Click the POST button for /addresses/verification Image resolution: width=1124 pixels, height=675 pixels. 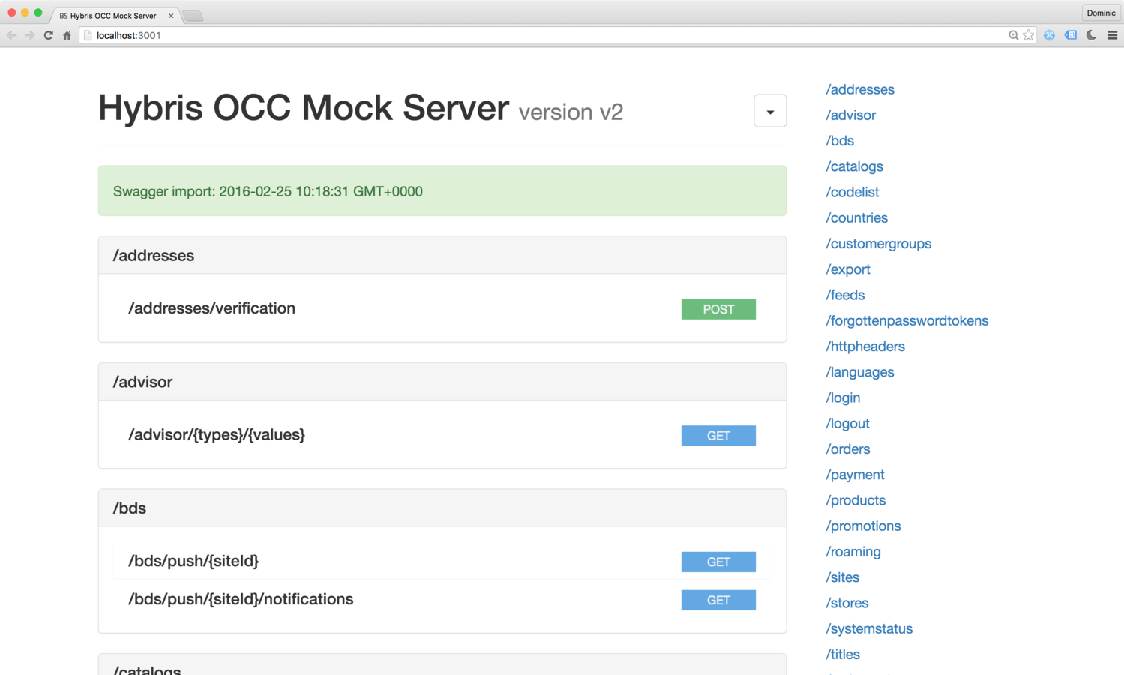coord(718,309)
